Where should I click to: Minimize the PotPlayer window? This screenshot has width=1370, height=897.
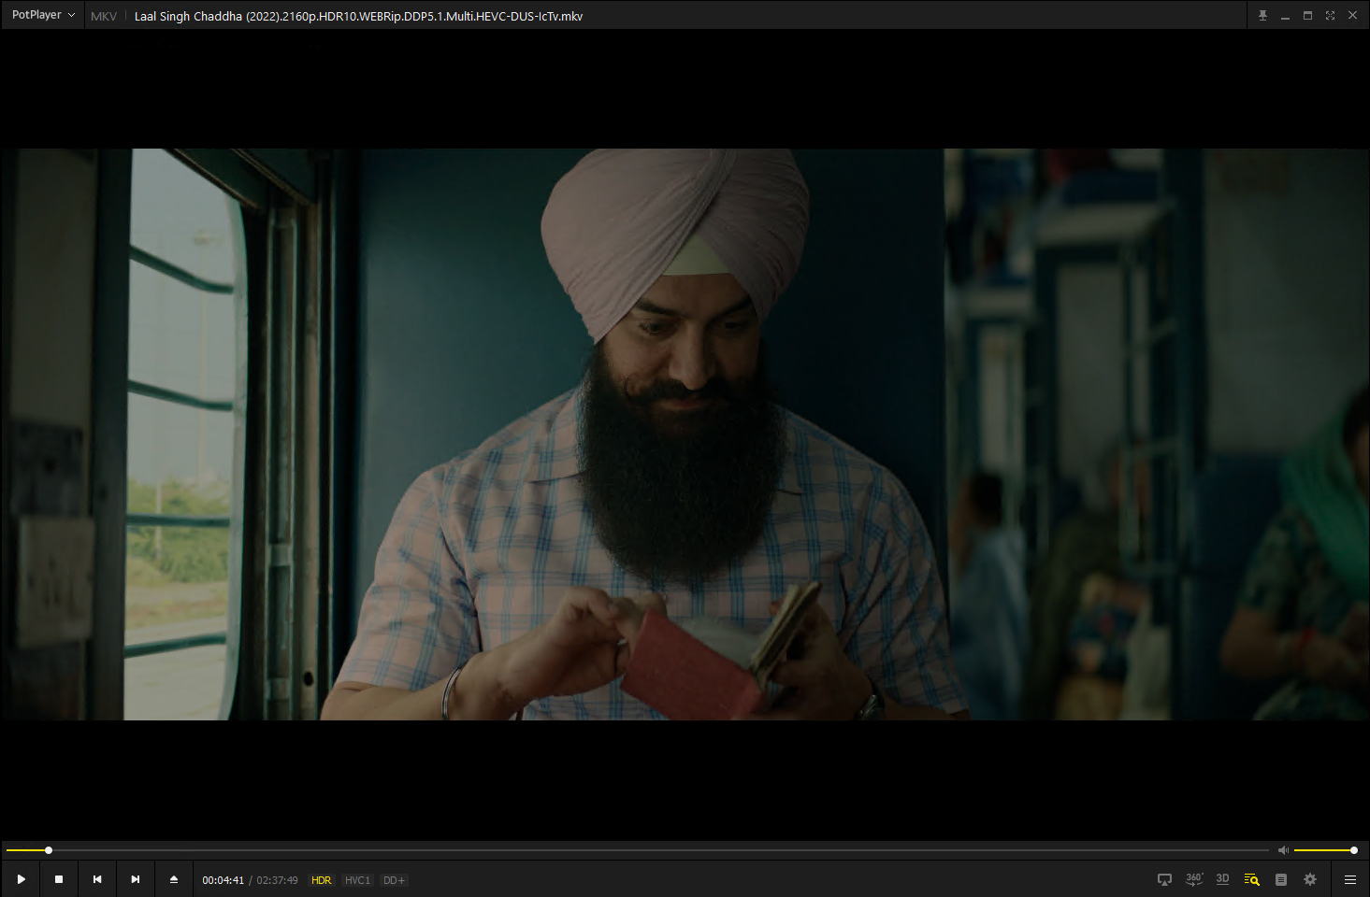[x=1285, y=16]
